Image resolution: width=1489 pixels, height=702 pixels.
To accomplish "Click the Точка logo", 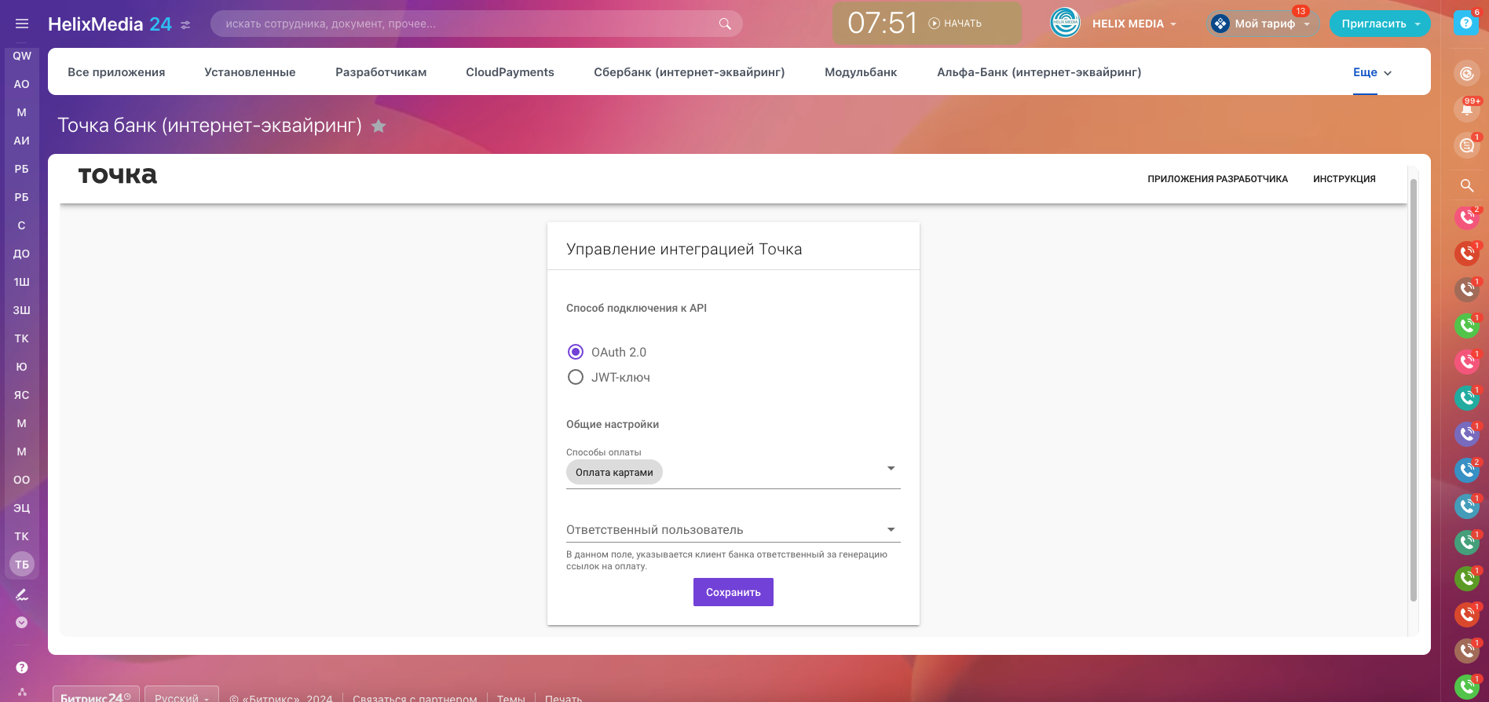I will click(118, 175).
